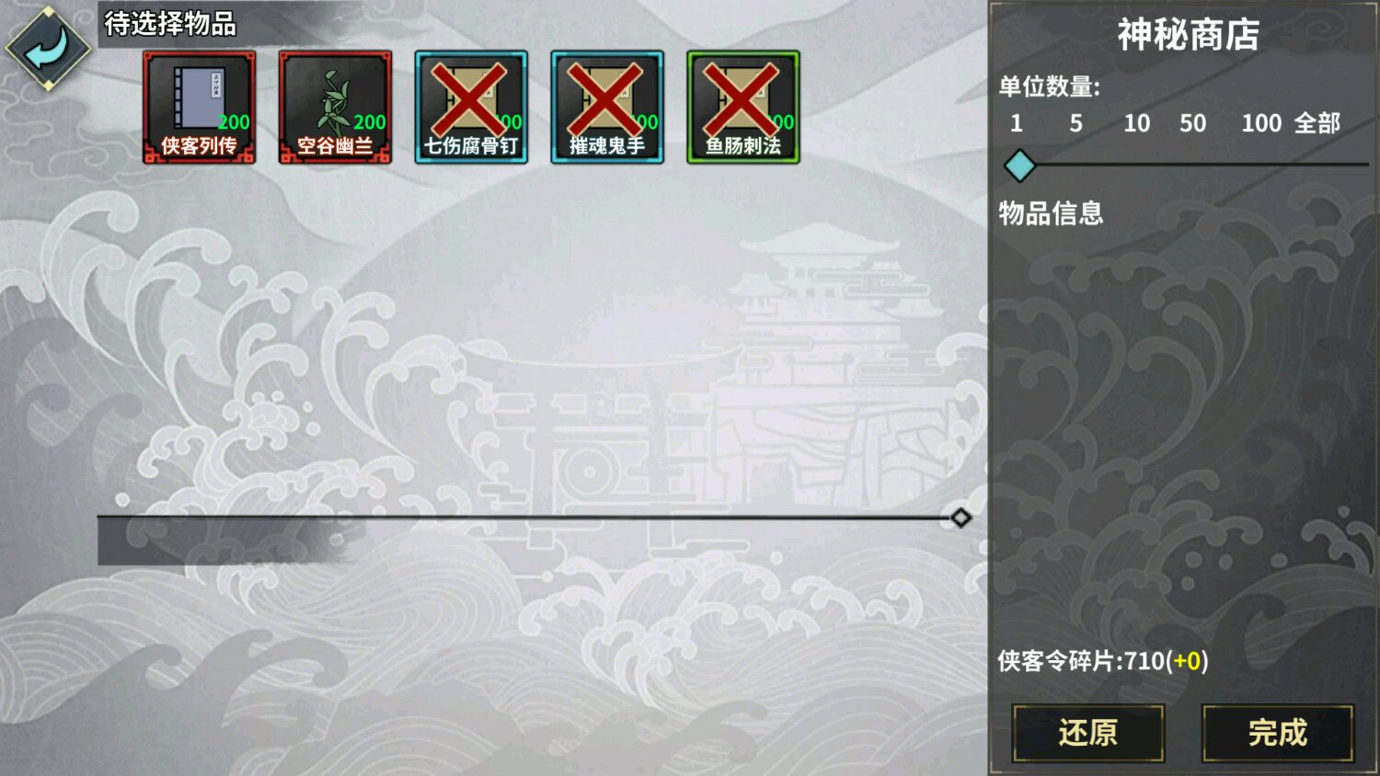Click the quantity slider track near 100

[1261, 165]
